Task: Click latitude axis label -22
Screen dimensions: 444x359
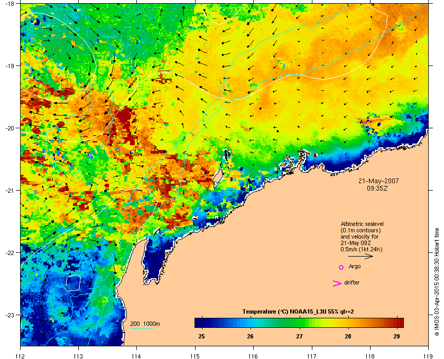Action: pos(10,253)
